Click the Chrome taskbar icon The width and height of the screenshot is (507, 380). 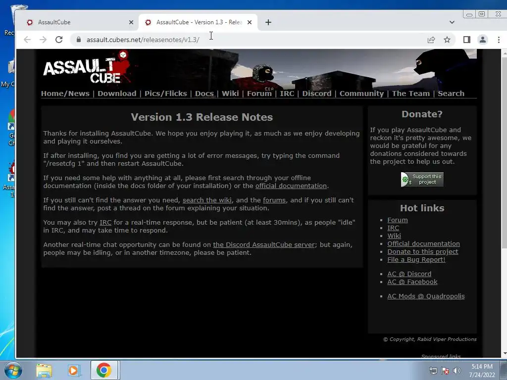[103, 370]
